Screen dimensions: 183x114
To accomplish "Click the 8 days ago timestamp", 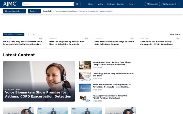I will [144, 39].
